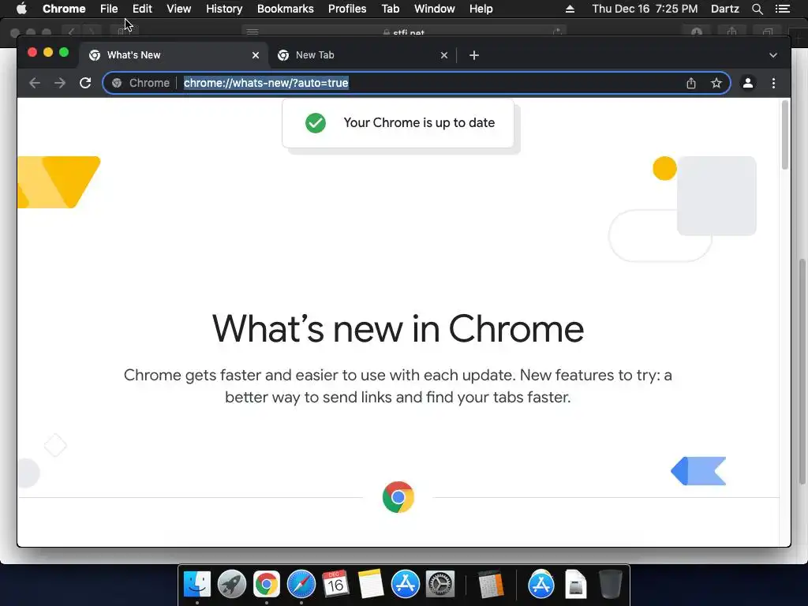This screenshot has width=808, height=606.
Task: Open Safari compass in the Dock
Action: pyautogui.click(x=301, y=585)
